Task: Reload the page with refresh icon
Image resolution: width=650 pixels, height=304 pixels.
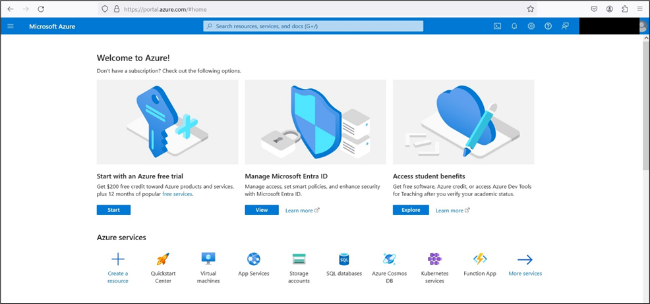Action: pyautogui.click(x=41, y=9)
